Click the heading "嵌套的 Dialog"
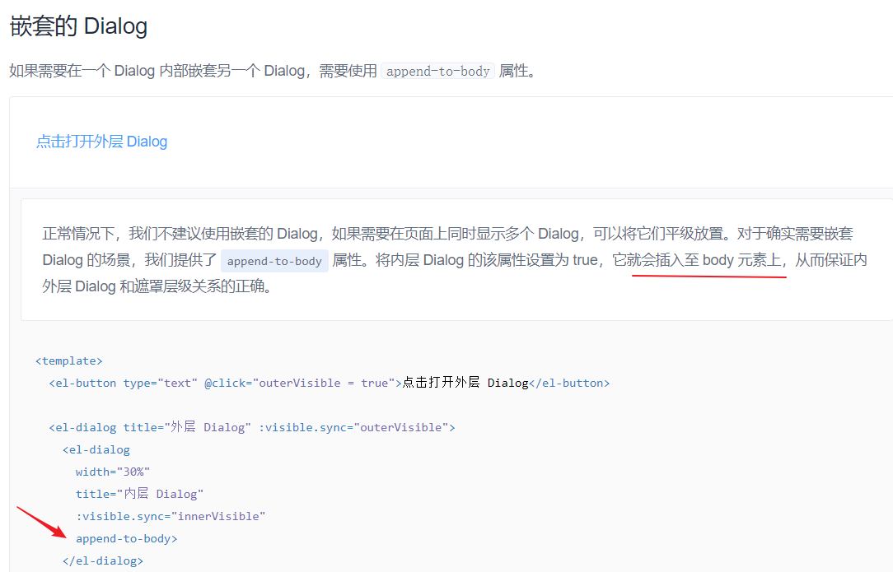The height and width of the screenshot is (572, 893). click(x=78, y=26)
